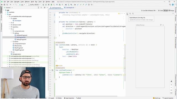
Task: Open the App Inspection tool window
Action: 69,98
